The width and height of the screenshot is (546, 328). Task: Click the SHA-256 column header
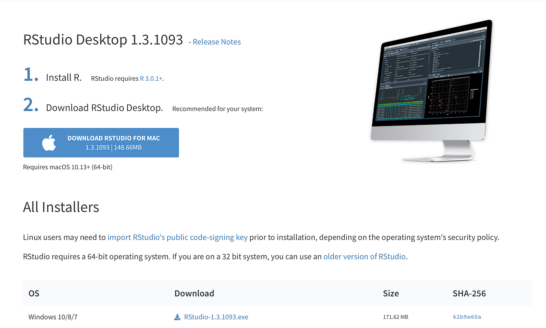click(x=469, y=293)
